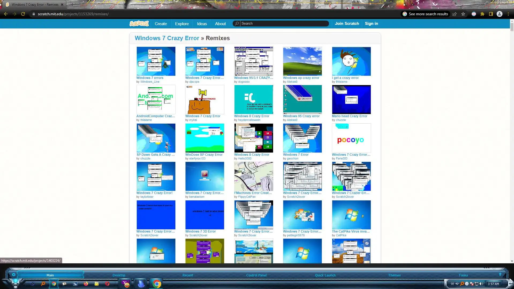
Task: Open the Extensions puzzle-piece icon
Action: pos(482,14)
